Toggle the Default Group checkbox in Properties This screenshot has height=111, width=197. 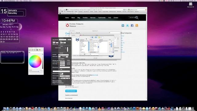tap(66, 48)
